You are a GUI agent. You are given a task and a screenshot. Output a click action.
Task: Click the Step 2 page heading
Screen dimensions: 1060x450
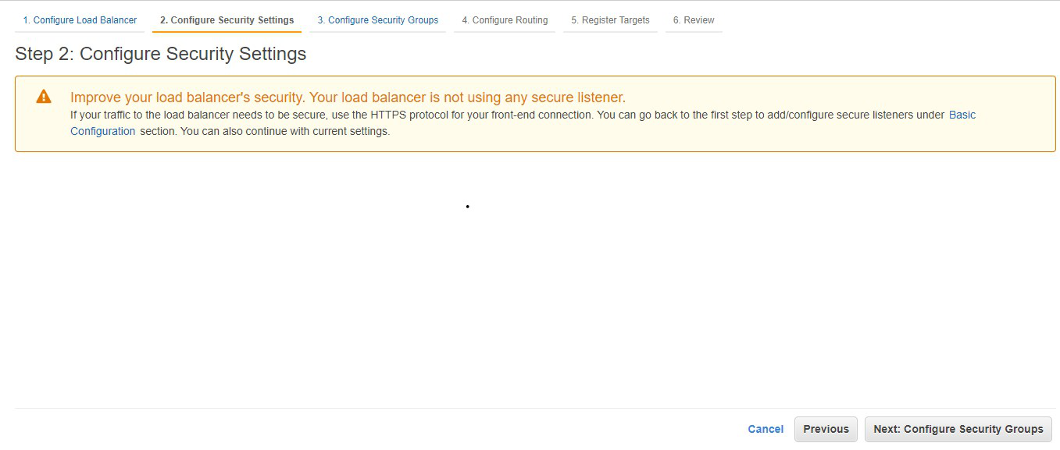pyautogui.click(x=161, y=54)
